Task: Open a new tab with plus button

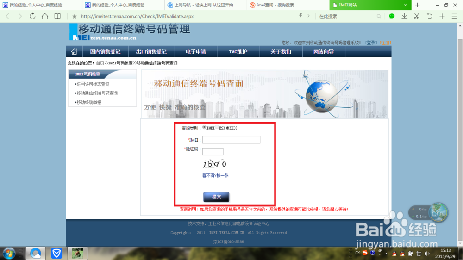Action: 417,5
